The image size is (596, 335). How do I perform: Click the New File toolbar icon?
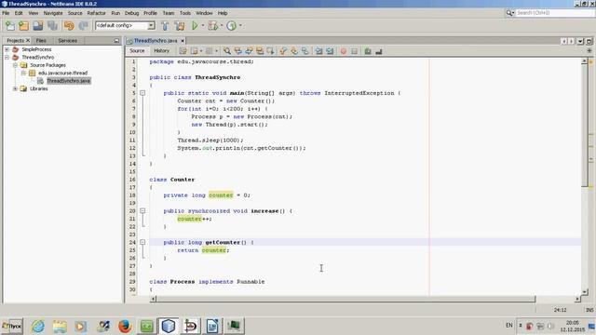10,26
